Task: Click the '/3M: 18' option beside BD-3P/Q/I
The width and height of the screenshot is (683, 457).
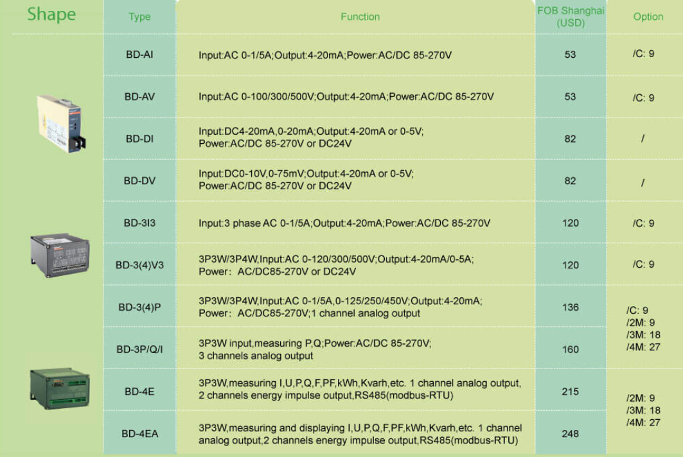Action: [x=643, y=334]
